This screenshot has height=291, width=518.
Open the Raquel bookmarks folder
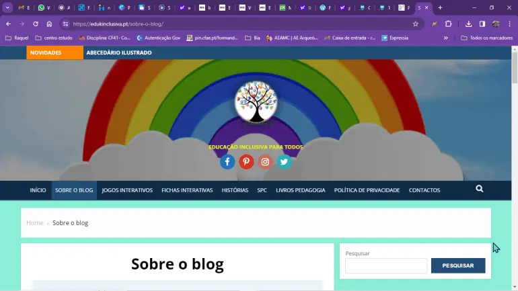coord(17,38)
